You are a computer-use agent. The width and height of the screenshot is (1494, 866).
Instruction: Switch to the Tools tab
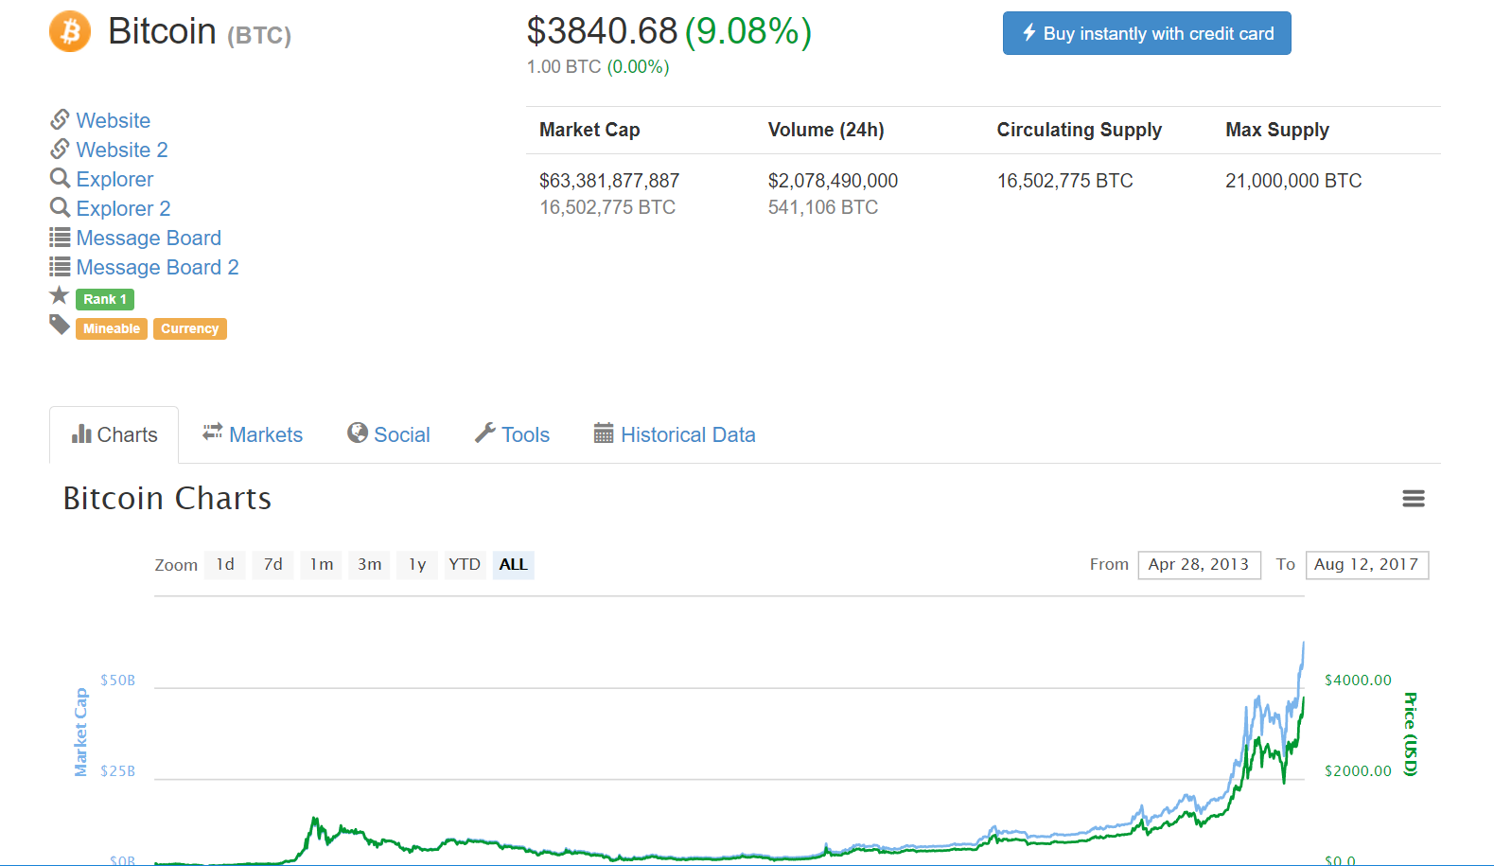(512, 434)
